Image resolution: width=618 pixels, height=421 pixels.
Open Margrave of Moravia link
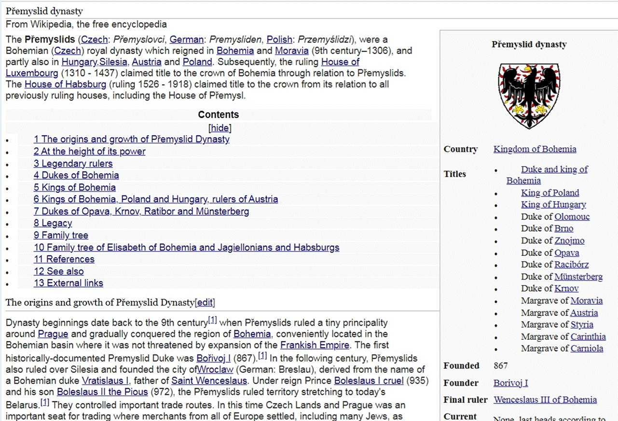pos(587,300)
